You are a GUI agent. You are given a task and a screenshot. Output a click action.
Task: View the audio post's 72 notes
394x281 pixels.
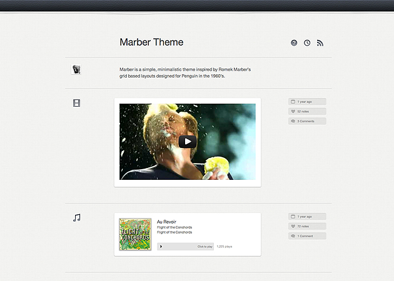click(307, 226)
